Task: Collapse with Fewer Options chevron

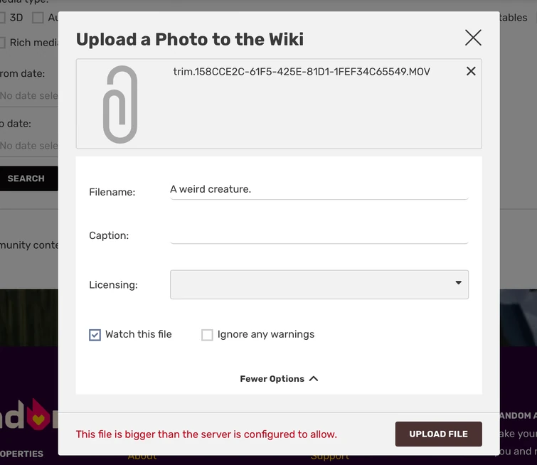Action: click(314, 379)
